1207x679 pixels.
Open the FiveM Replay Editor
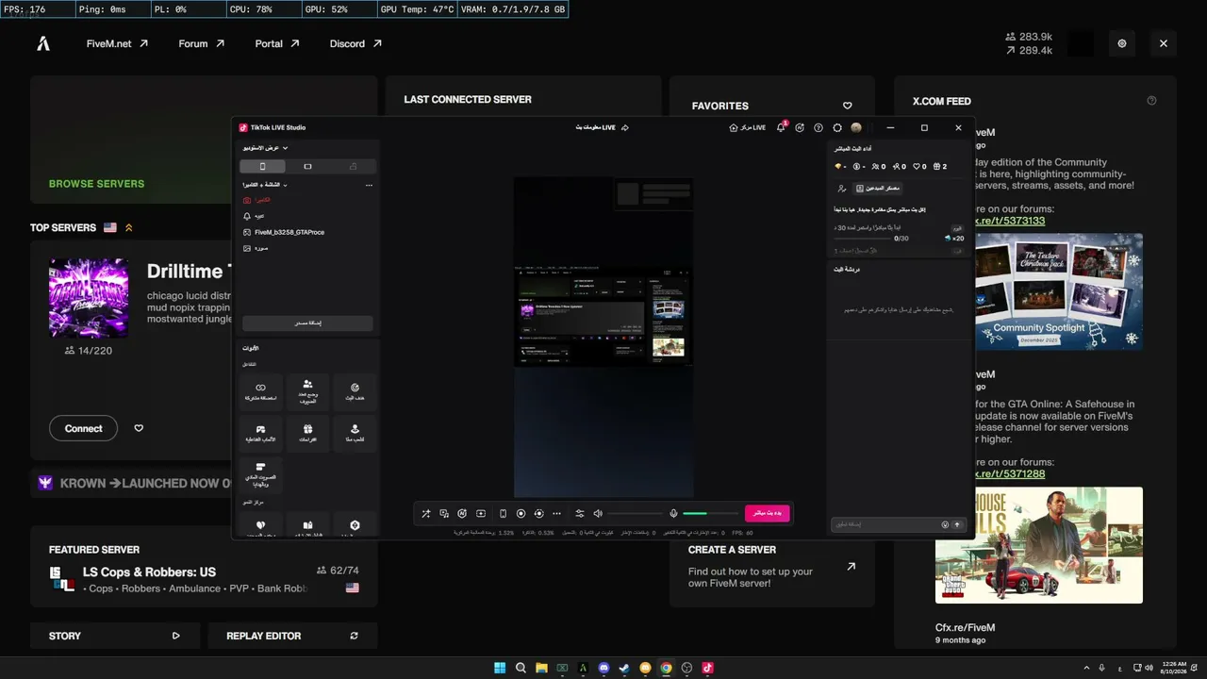click(x=292, y=636)
